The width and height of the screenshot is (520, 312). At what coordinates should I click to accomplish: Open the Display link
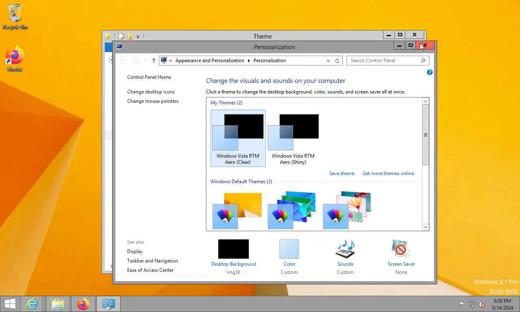135,251
